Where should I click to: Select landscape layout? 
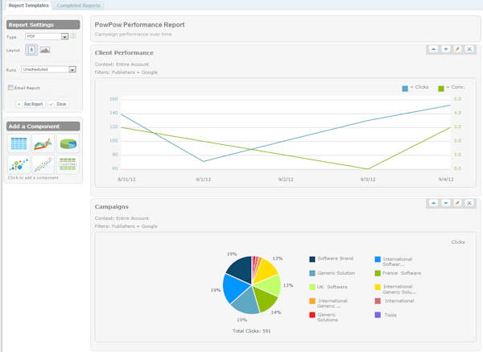(44, 50)
